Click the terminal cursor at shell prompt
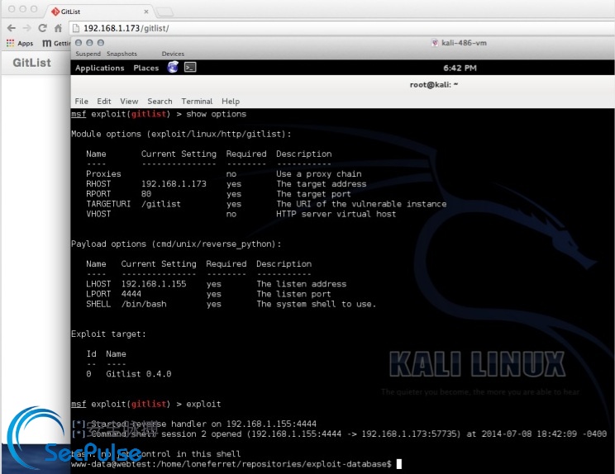 (399, 464)
